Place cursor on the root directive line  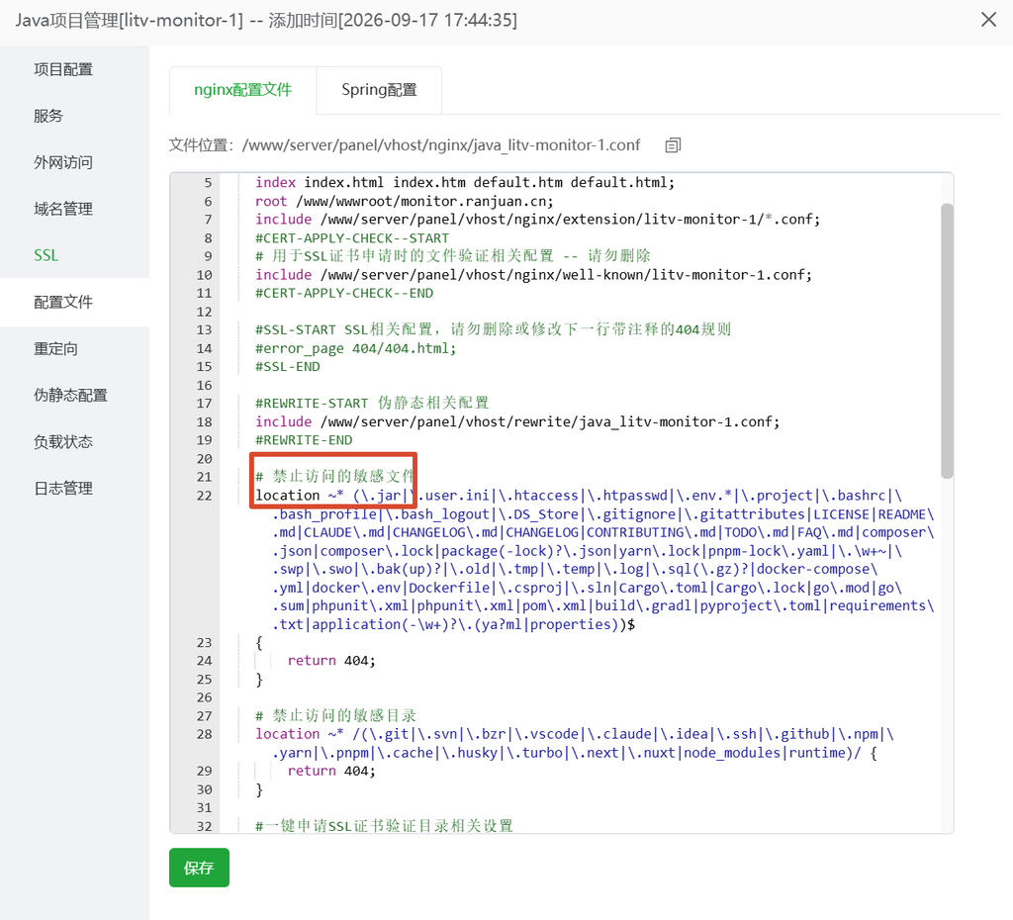(405, 201)
